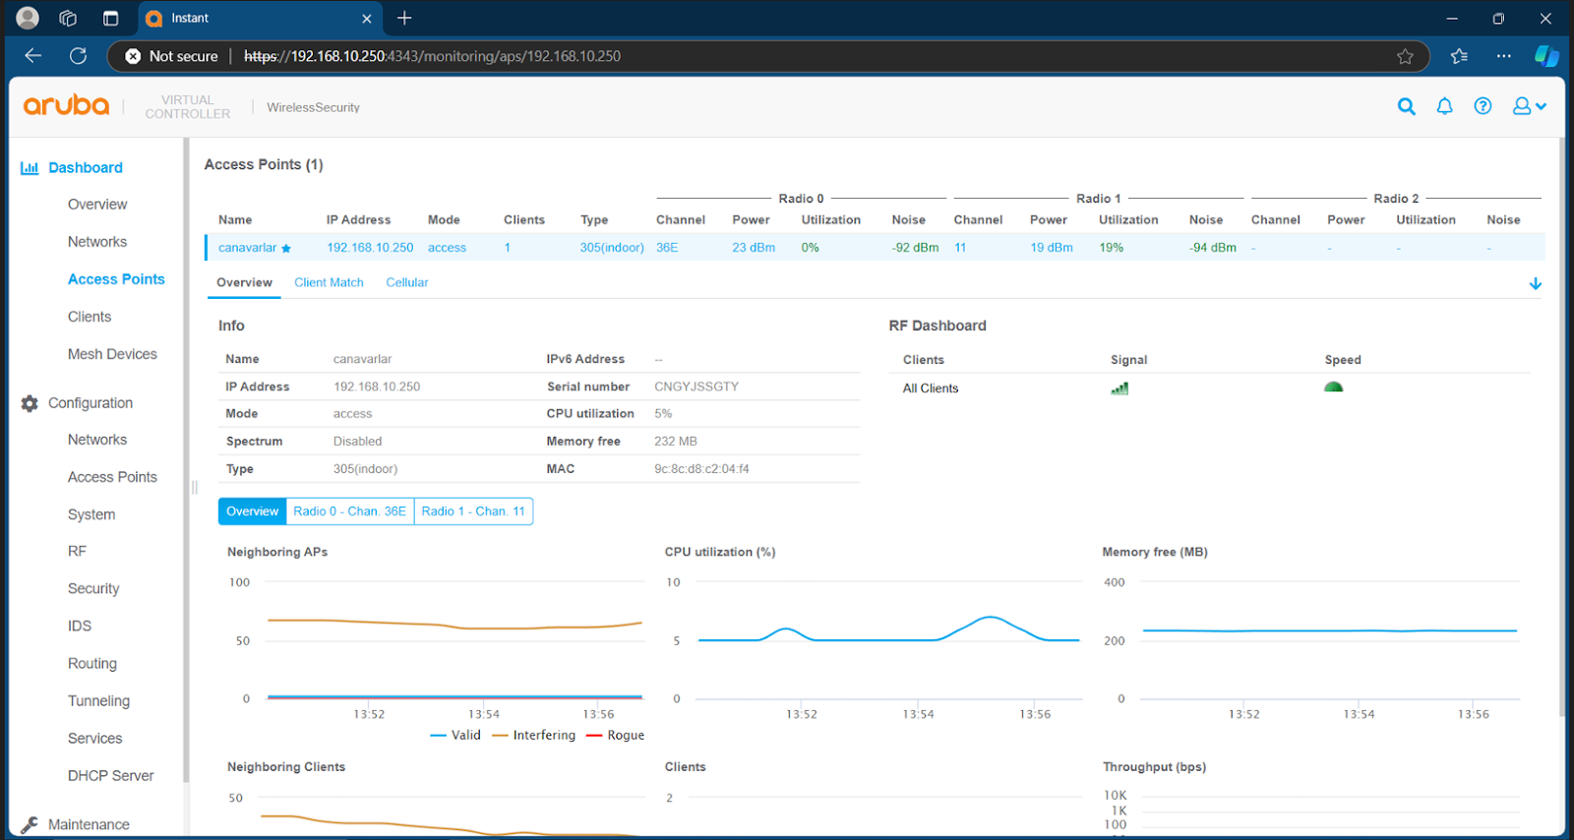Click the All Clients row in RF Dashboard
1574x840 pixels.
(1215, 389)
